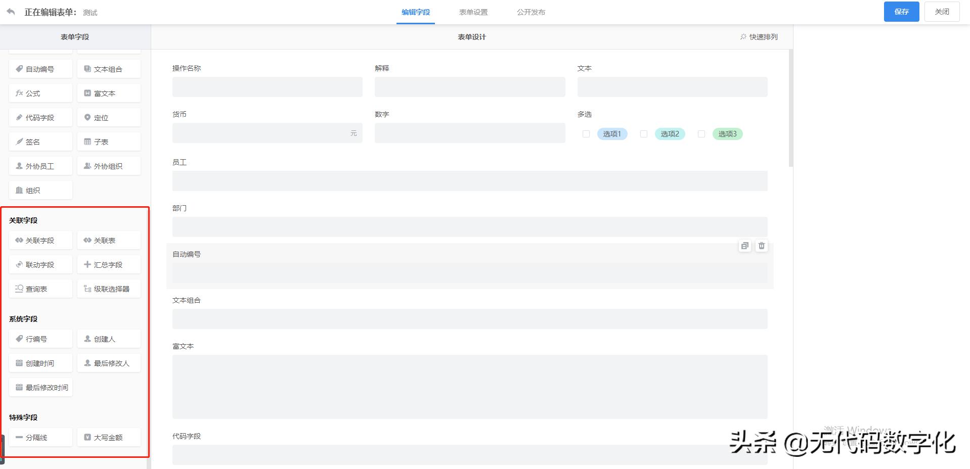The height and width of the screenshot is (469, 970).
Task: Click the 员工 field input
Action: [470, 181]
